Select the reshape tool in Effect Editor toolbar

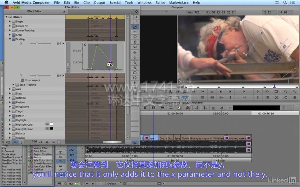pyautogui.click(x=135, y=22)
